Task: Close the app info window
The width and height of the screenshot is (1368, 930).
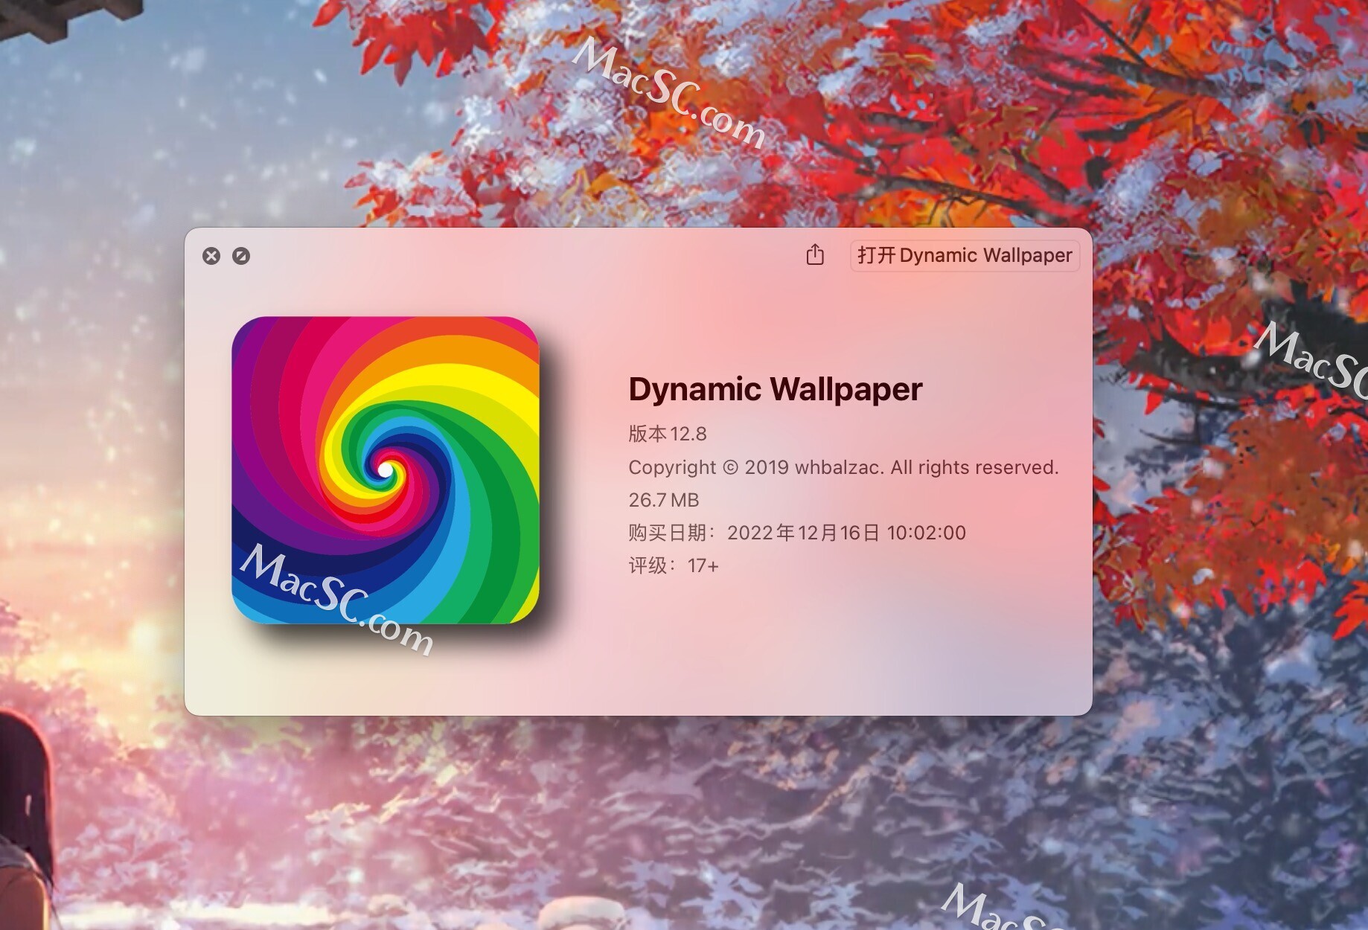Action: [211, 256]
